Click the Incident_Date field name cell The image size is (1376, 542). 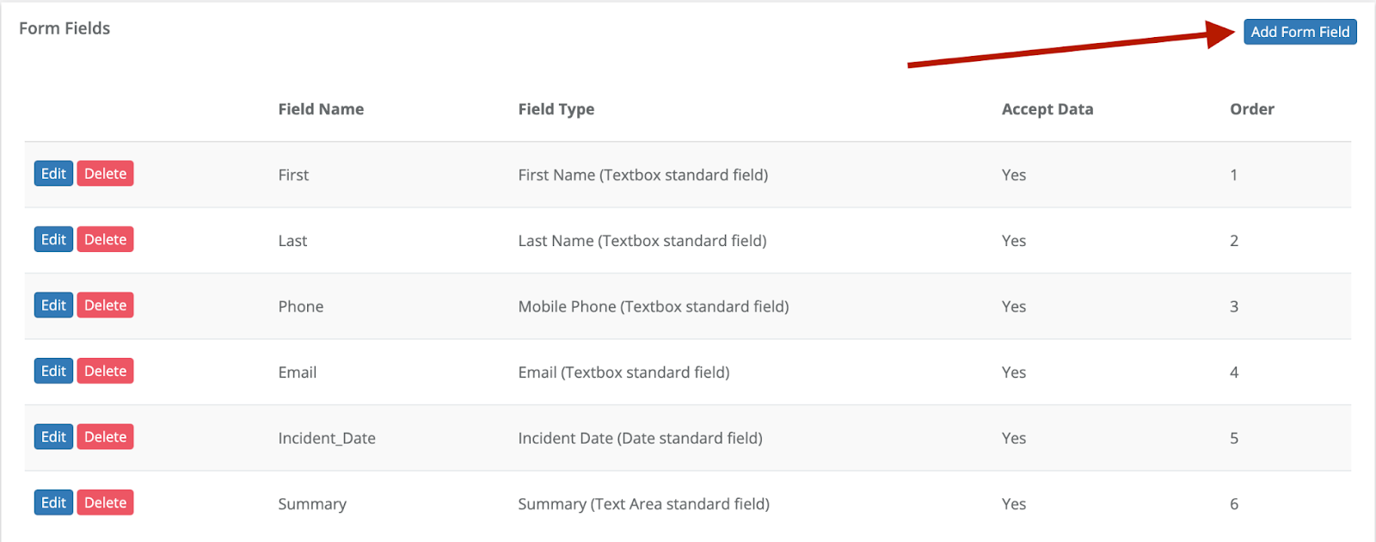(x=327, y=439)
